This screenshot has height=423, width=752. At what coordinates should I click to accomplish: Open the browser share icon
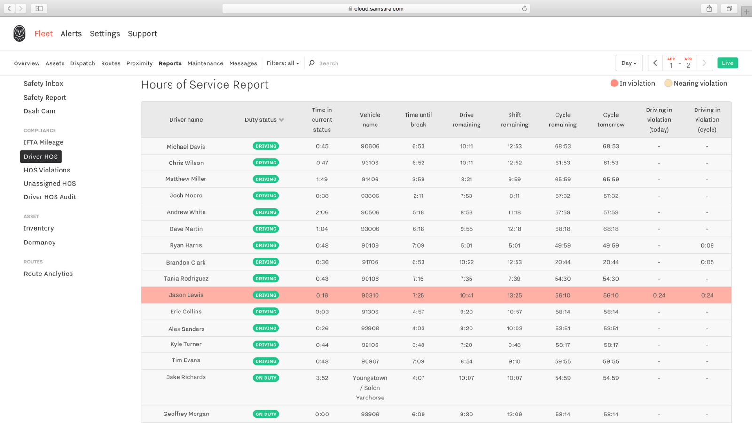[709, 8]
